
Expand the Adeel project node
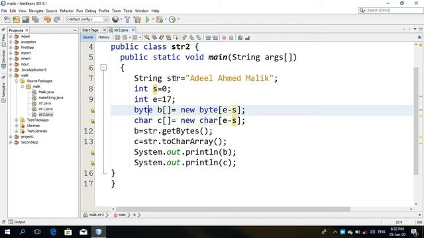tap(11, 36)
